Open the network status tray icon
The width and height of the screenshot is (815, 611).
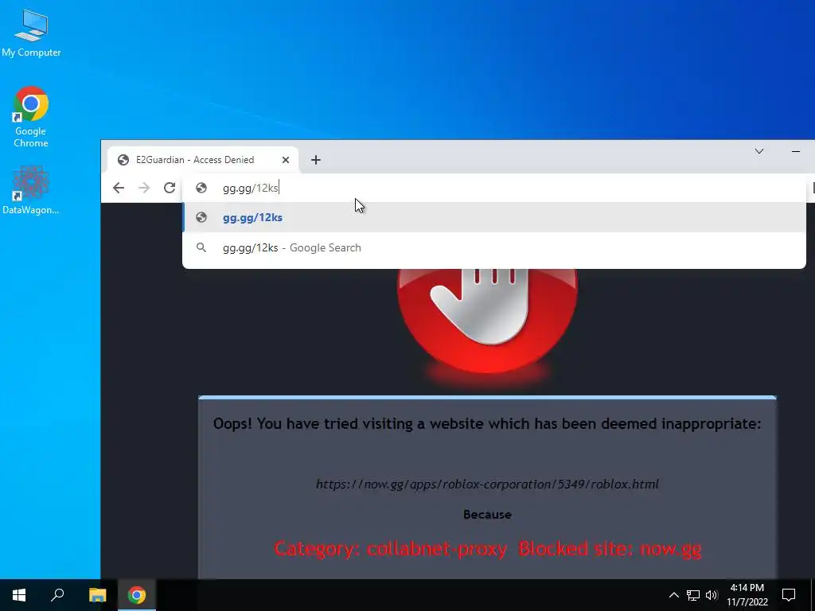693,595
